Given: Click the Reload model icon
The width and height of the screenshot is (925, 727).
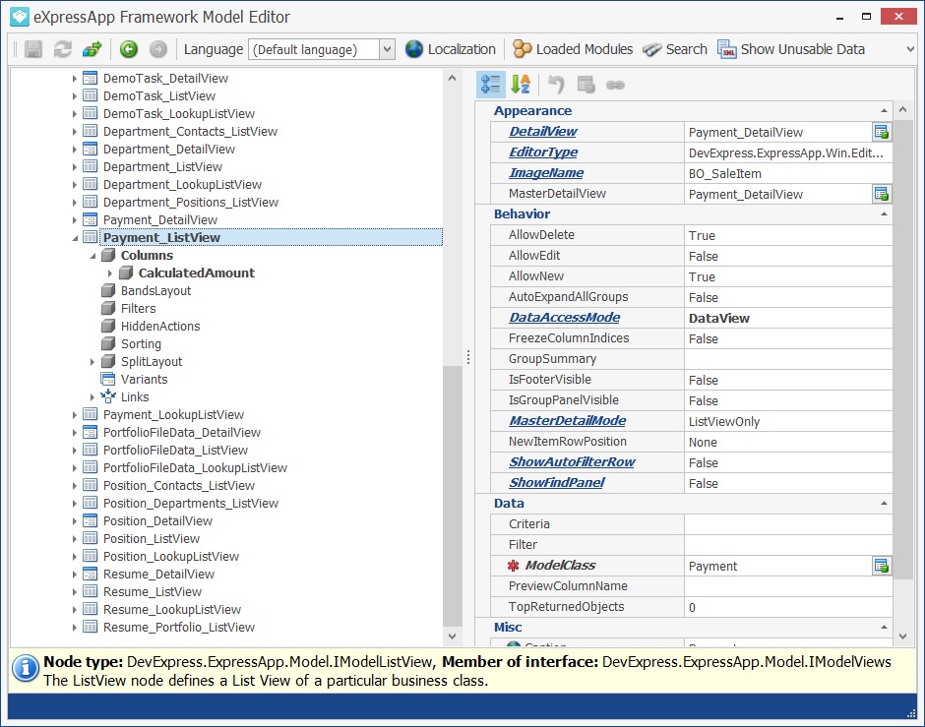Looking at the screenshot, I should [x=63, y=49].
